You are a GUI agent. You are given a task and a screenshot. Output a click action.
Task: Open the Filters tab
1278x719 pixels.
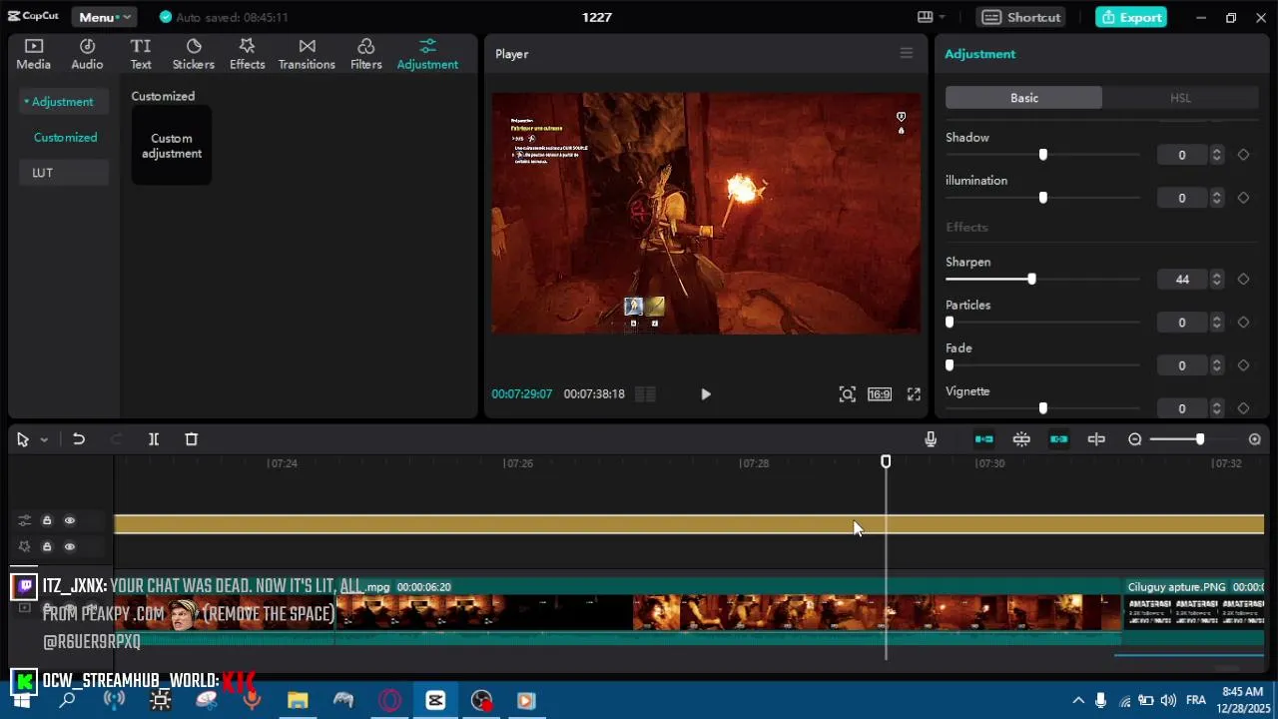(x=366, y=54)
